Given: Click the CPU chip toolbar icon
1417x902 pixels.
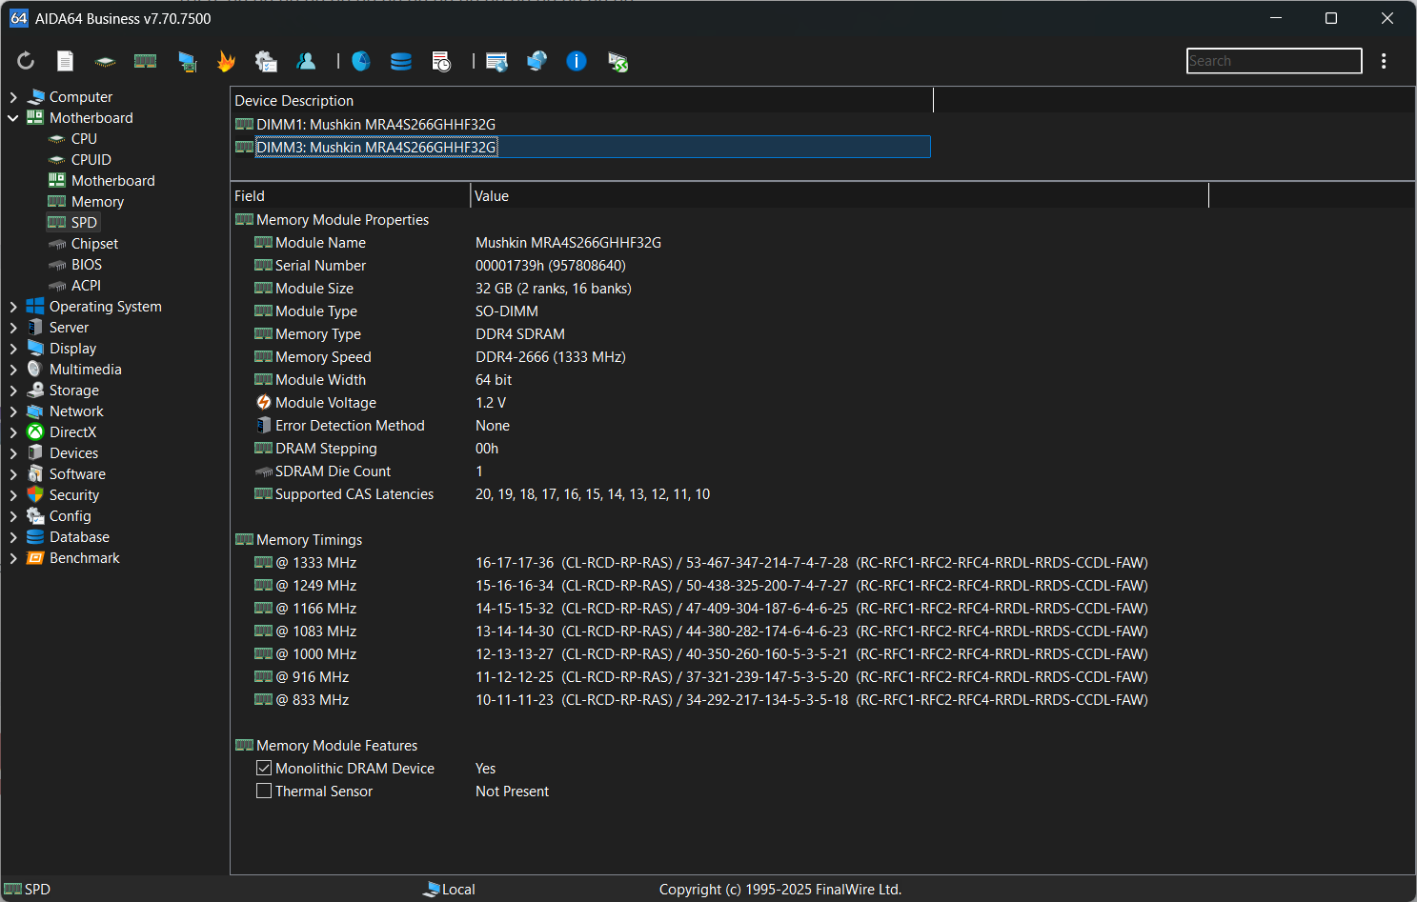Looking at the screenshot, I should [x=105, y=61].
